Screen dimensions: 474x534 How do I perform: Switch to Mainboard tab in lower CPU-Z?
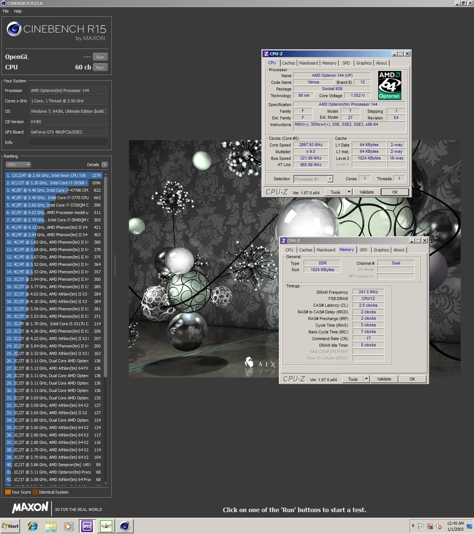pos(326,250)
